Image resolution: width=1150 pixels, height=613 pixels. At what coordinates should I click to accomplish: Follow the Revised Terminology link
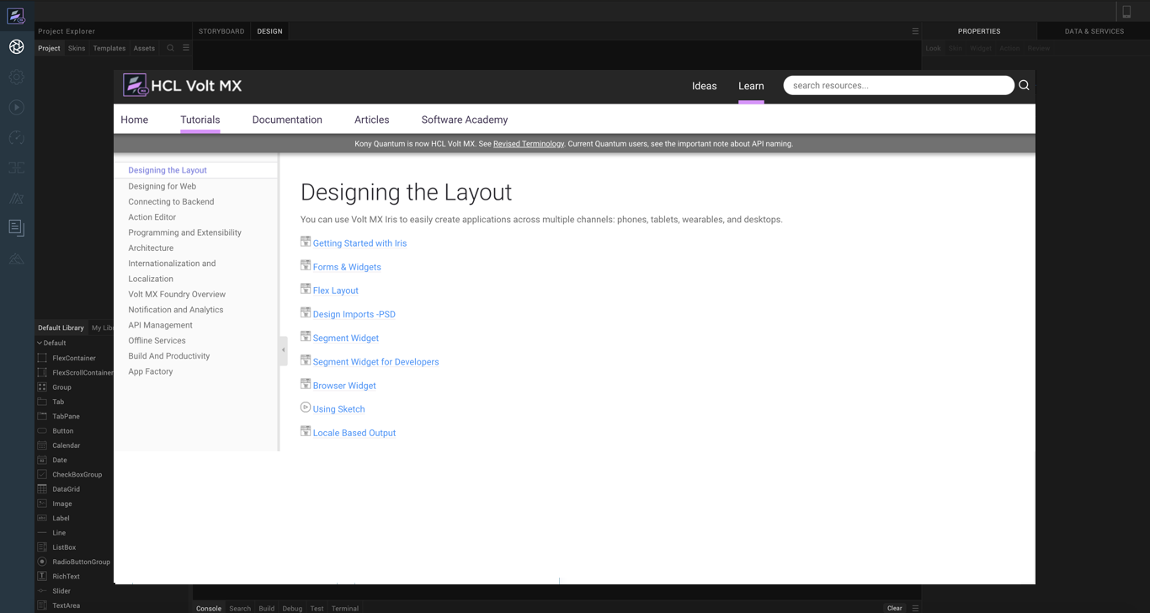[529, 144]
